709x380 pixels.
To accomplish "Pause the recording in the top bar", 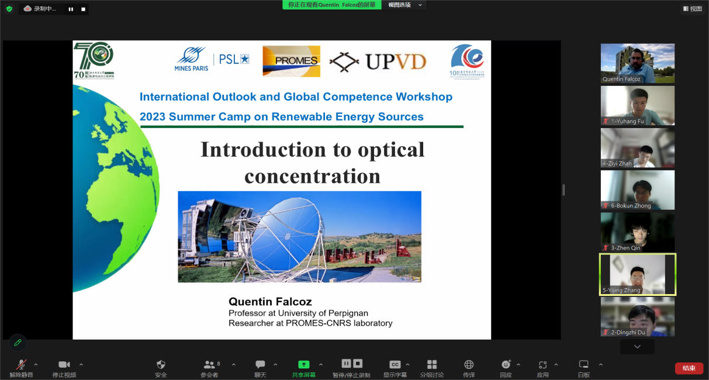I will pos(71,9).
